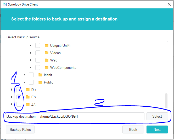Check the Z:\ drive checkbox

click(x=19, y=104)
